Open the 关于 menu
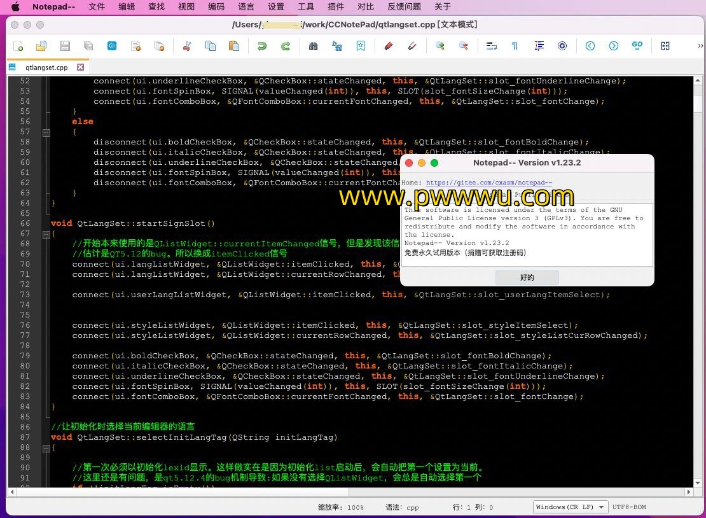Screen dimensions: 706x518 click(x=443, y=7)
